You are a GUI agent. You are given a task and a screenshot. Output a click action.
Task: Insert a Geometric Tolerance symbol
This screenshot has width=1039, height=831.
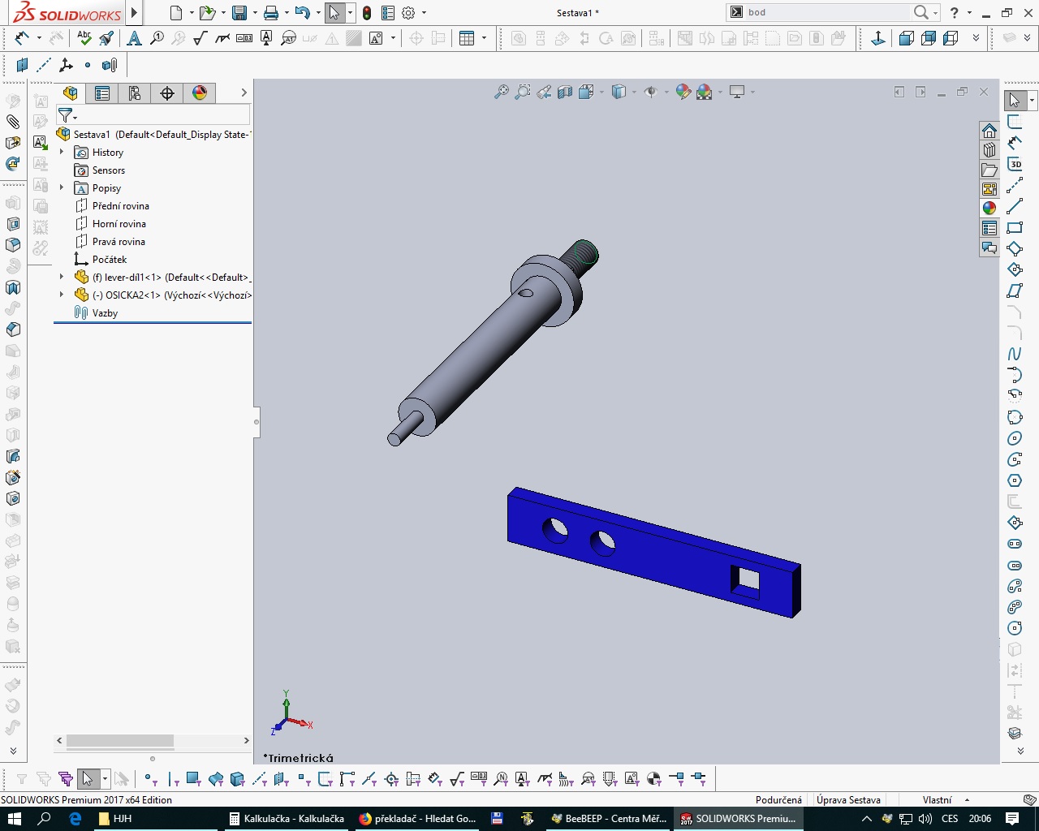[244, 38]
